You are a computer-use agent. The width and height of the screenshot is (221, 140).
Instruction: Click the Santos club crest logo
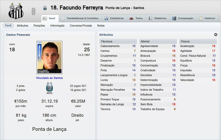[16, 10]
